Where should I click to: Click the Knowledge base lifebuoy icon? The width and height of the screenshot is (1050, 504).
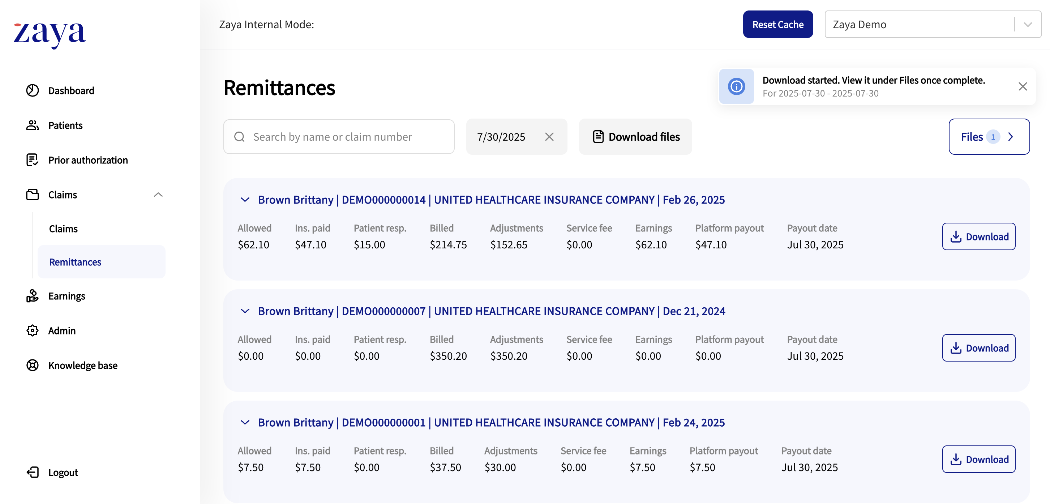pos(32,366)
